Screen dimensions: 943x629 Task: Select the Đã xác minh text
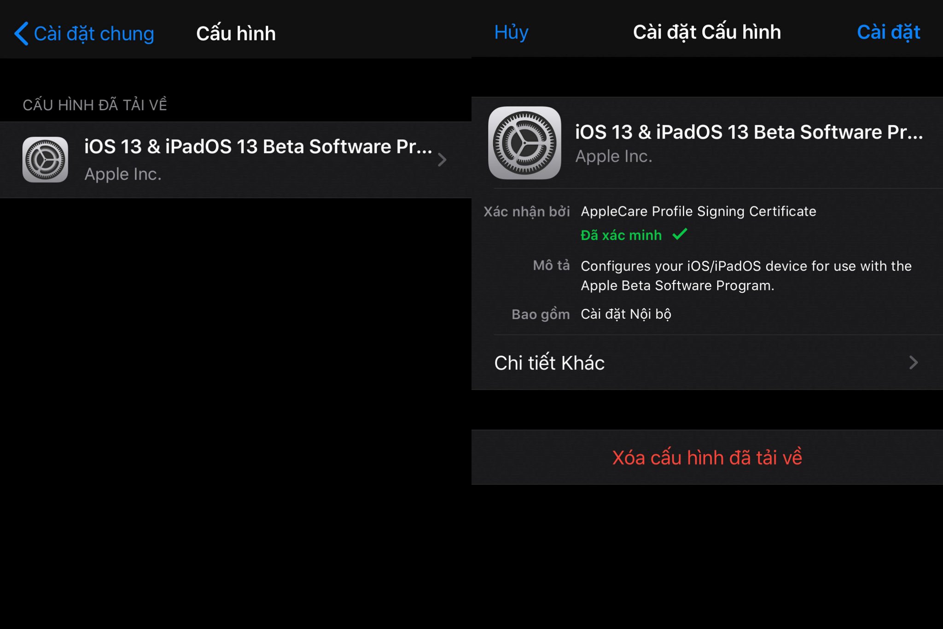pyautogui.click(x=621, y=235)
